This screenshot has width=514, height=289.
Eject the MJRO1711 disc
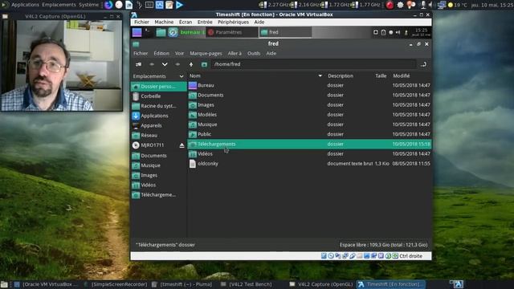182,145
